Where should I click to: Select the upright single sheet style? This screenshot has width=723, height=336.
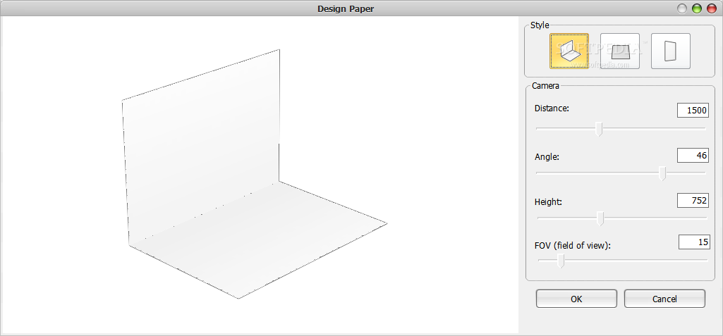(x=670, y=51)
